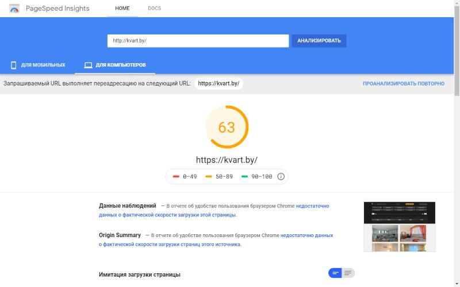This screenshot has width=460, height=287.
Task: Click the orange 50–89 legend swatch
Action: point(209,177)
